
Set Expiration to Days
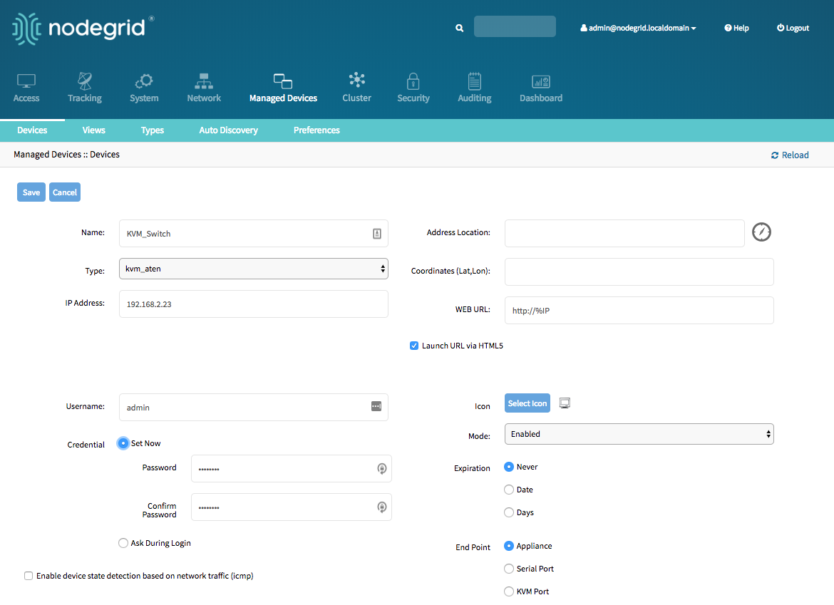click(508, 512)
